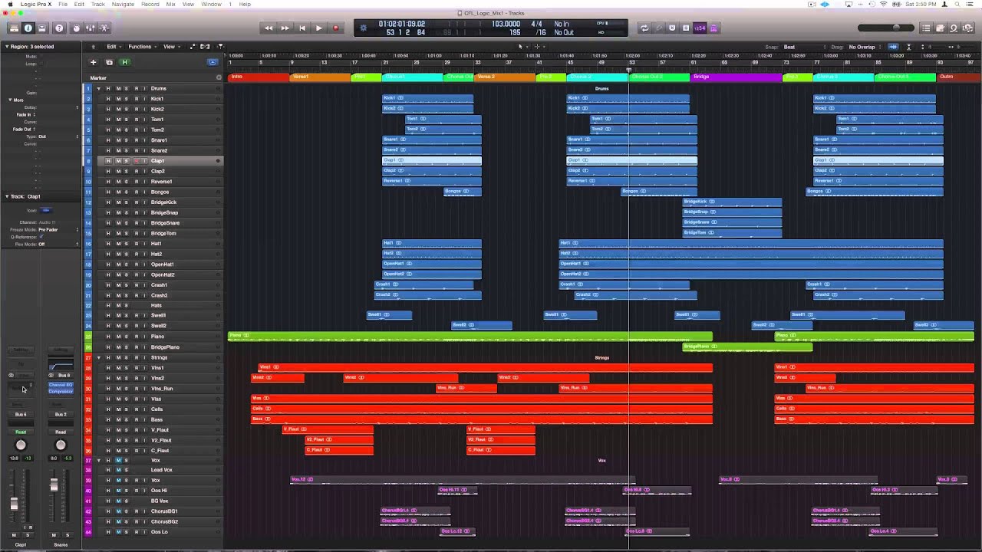982x552 pixels.
Task: Open the File menu
Action: click(63, 4)
